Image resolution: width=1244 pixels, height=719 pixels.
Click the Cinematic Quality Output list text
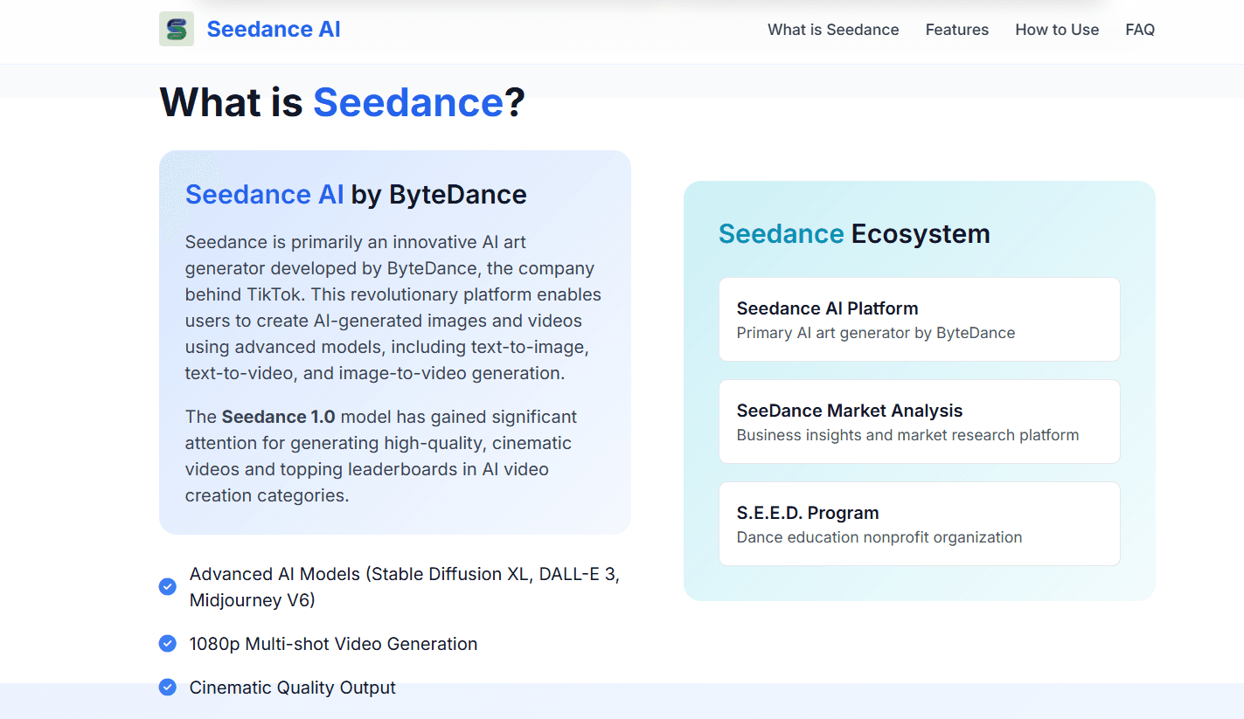(x=292, y=688)
